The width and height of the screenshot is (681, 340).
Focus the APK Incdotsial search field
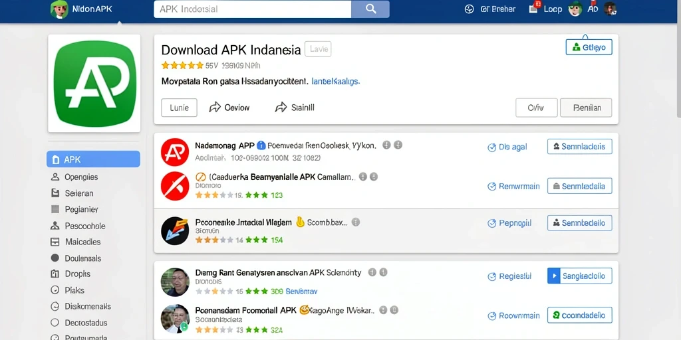tap(252, 9)
